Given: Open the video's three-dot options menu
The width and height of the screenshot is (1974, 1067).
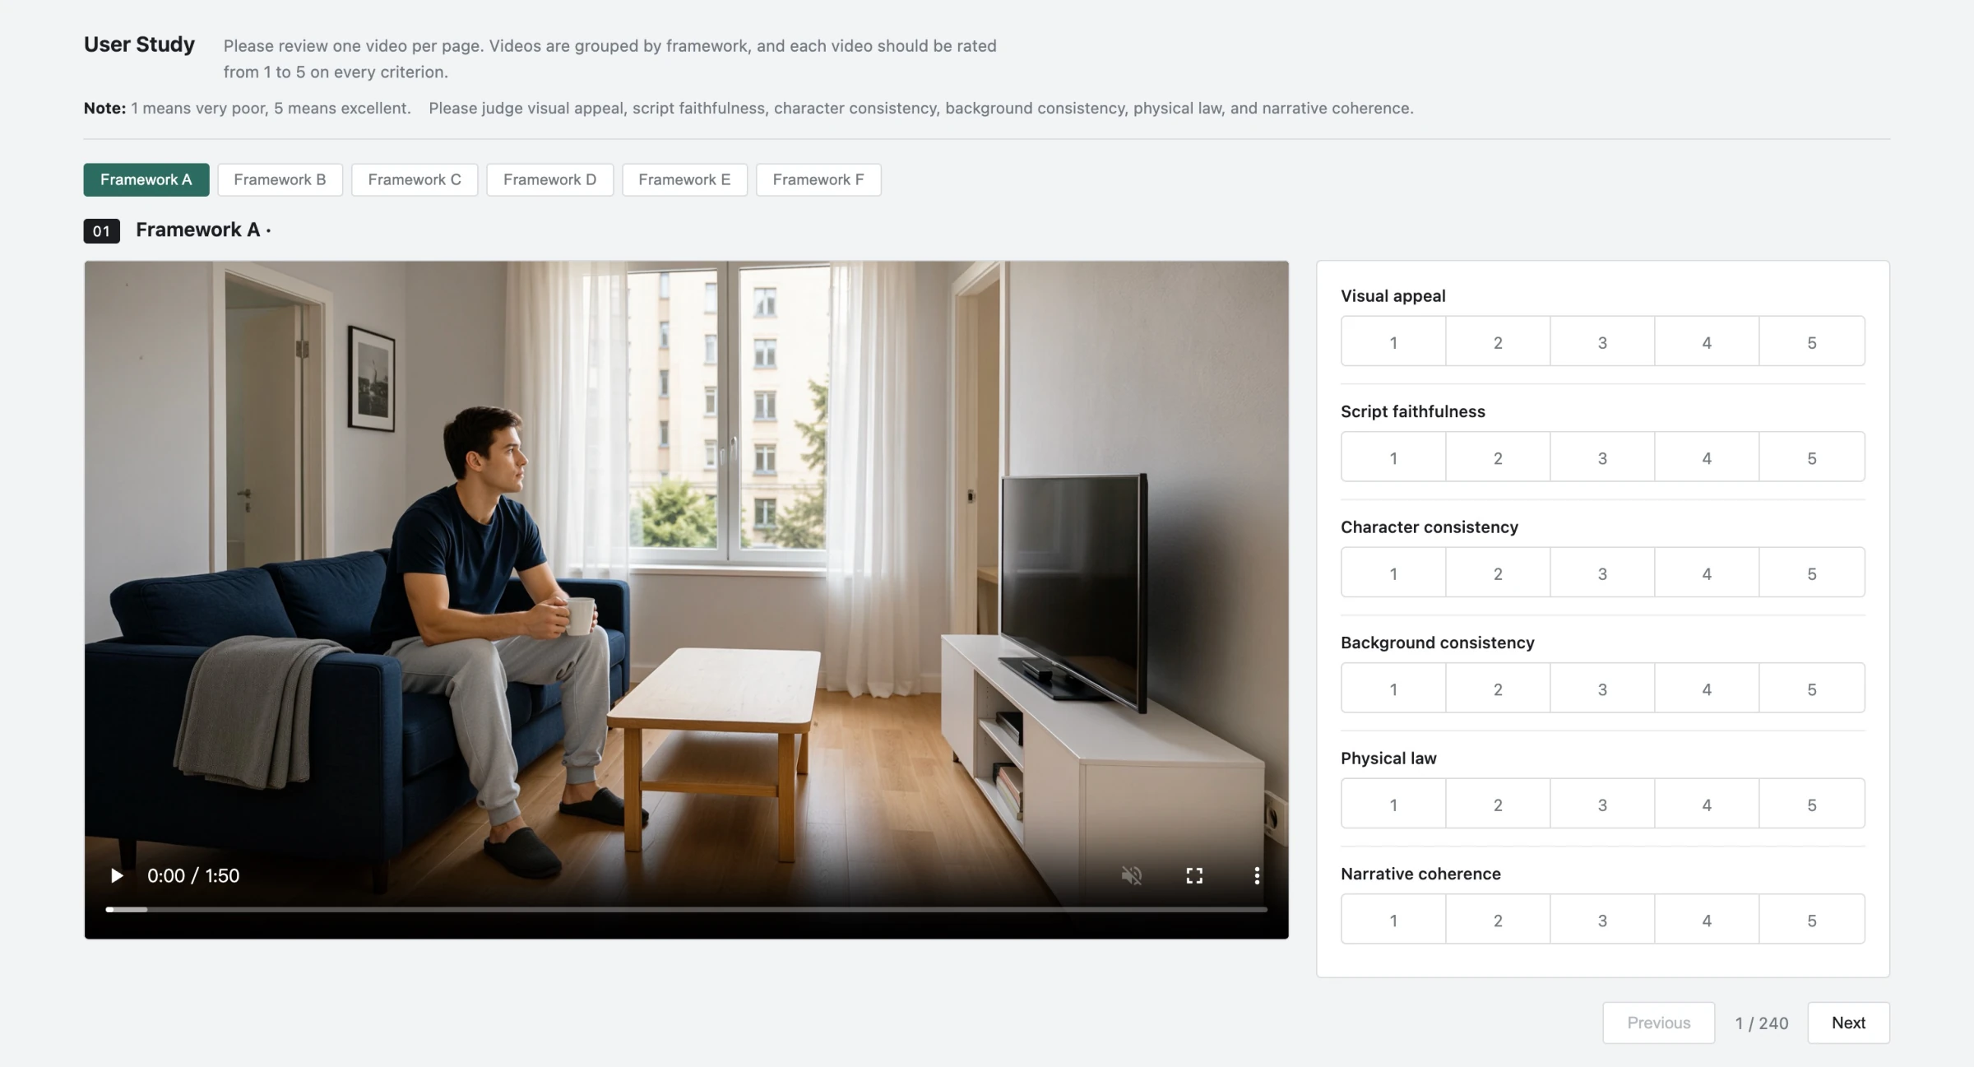Looking at the screenshot, I should (1257, 875).
